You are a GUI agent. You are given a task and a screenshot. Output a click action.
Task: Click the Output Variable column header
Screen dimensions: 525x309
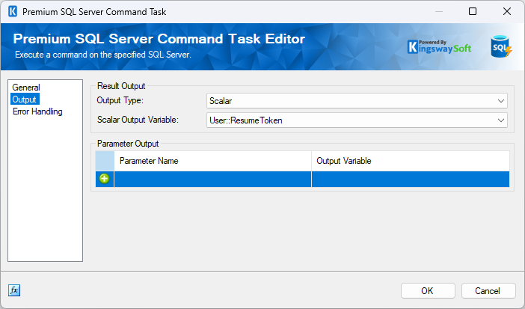411,161
